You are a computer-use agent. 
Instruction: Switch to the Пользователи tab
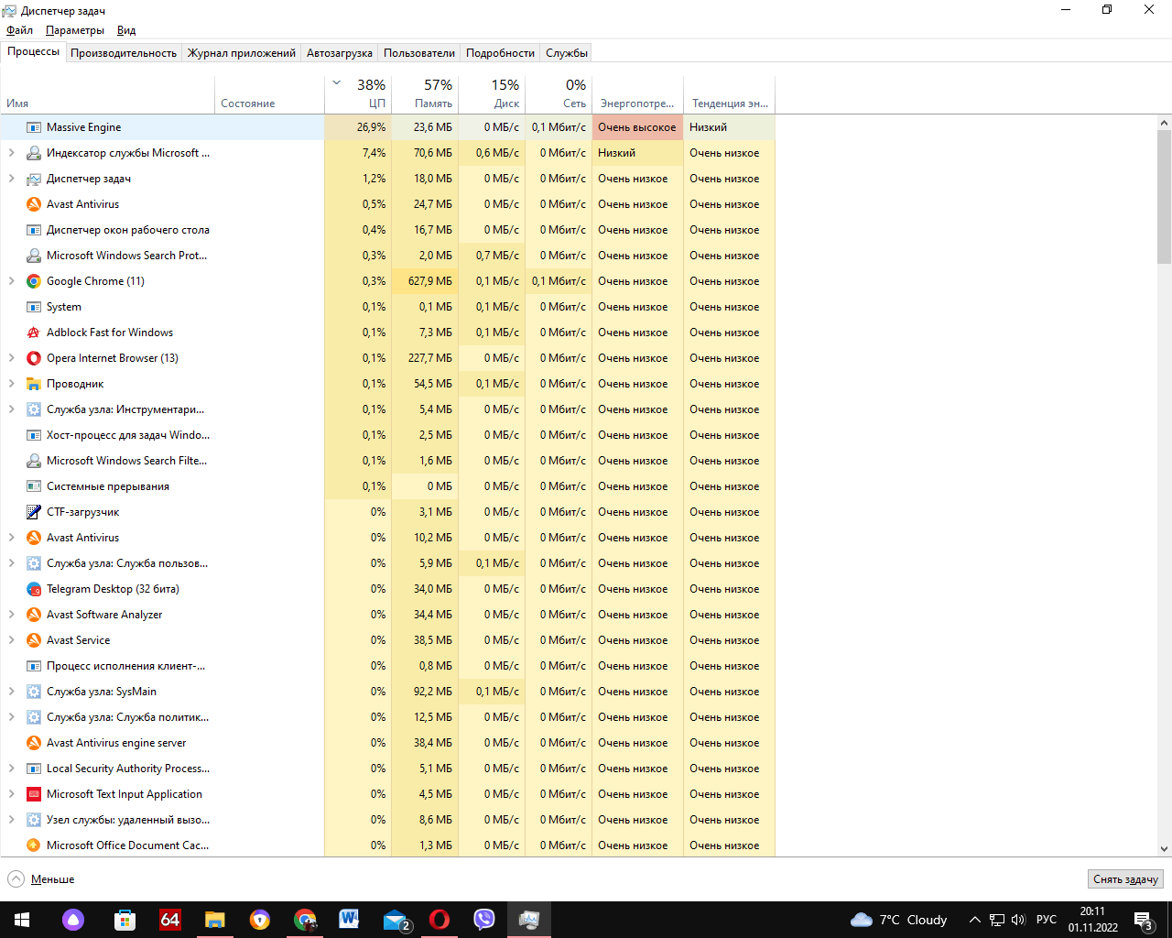419,53
